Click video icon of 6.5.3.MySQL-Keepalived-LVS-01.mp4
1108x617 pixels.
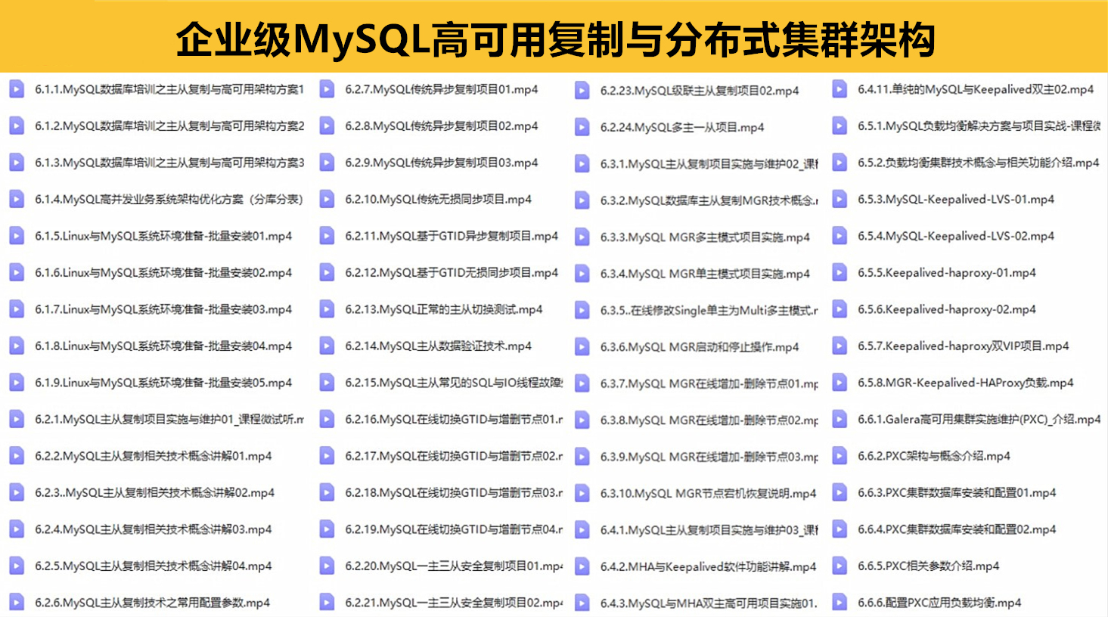[x=840, y=200]
